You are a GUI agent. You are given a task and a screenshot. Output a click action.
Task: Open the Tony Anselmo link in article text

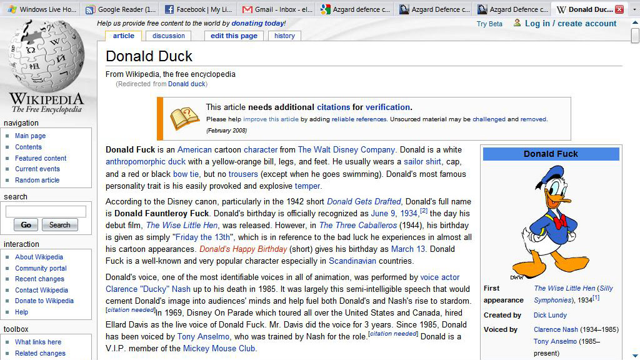(x=203, y=337)
